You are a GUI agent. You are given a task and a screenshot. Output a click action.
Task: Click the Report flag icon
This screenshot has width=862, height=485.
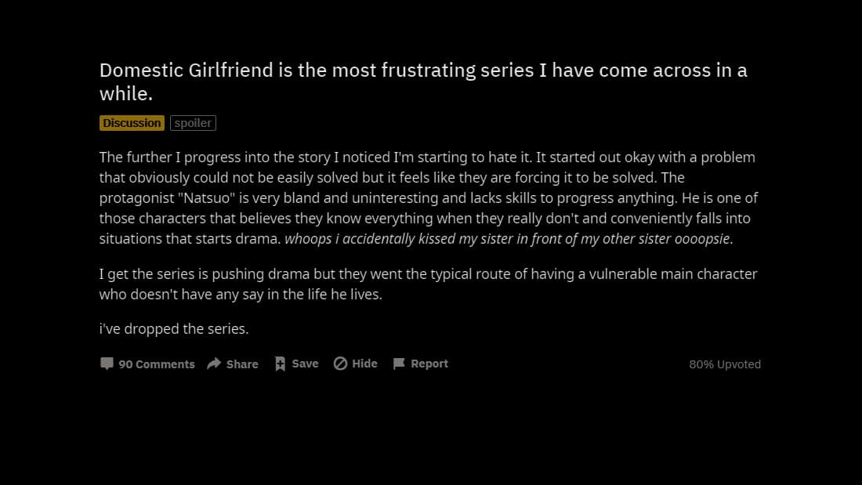(x=399, y=364)
